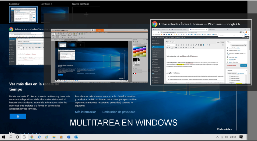Click the black foreground color box in PaintShop Pro
257x141 pixels.
[135, 59]
